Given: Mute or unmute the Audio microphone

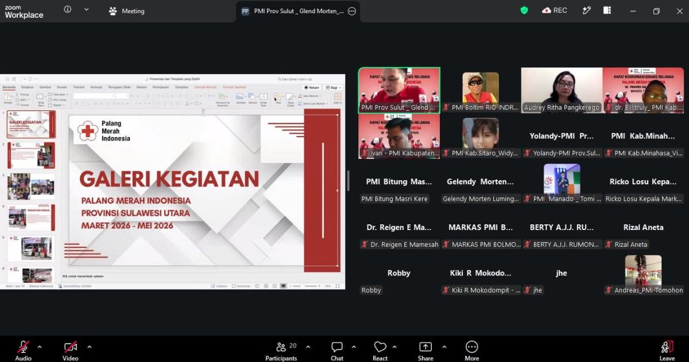Looking at the screenshot, I should [23, 349].
